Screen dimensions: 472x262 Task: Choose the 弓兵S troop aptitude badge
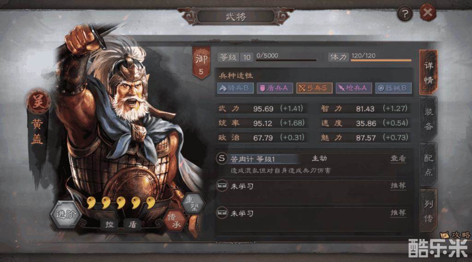[314, 88]
